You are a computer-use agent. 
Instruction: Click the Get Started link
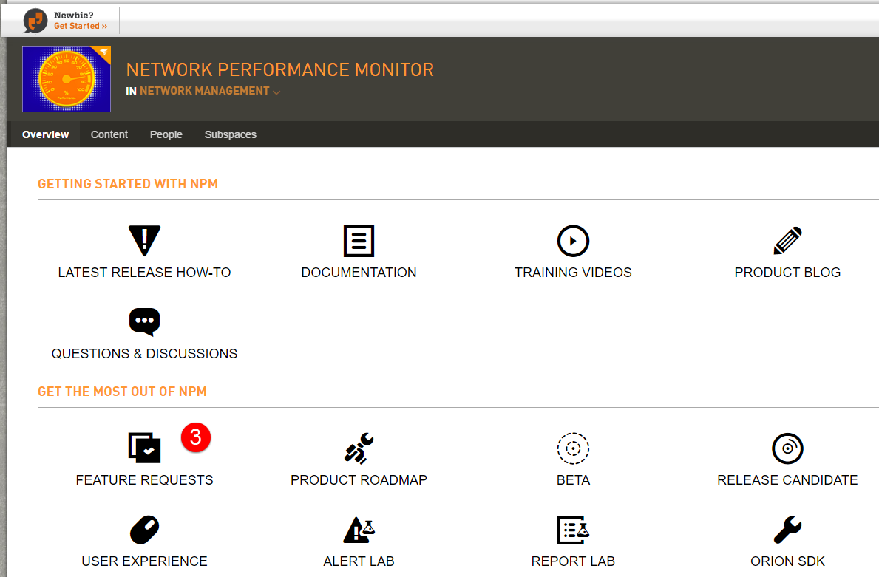(x=80, y=26)
